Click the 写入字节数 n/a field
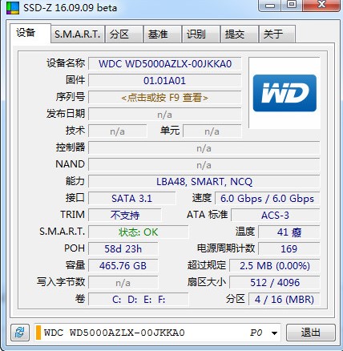 pyautogui.click(x=123, y=283)
